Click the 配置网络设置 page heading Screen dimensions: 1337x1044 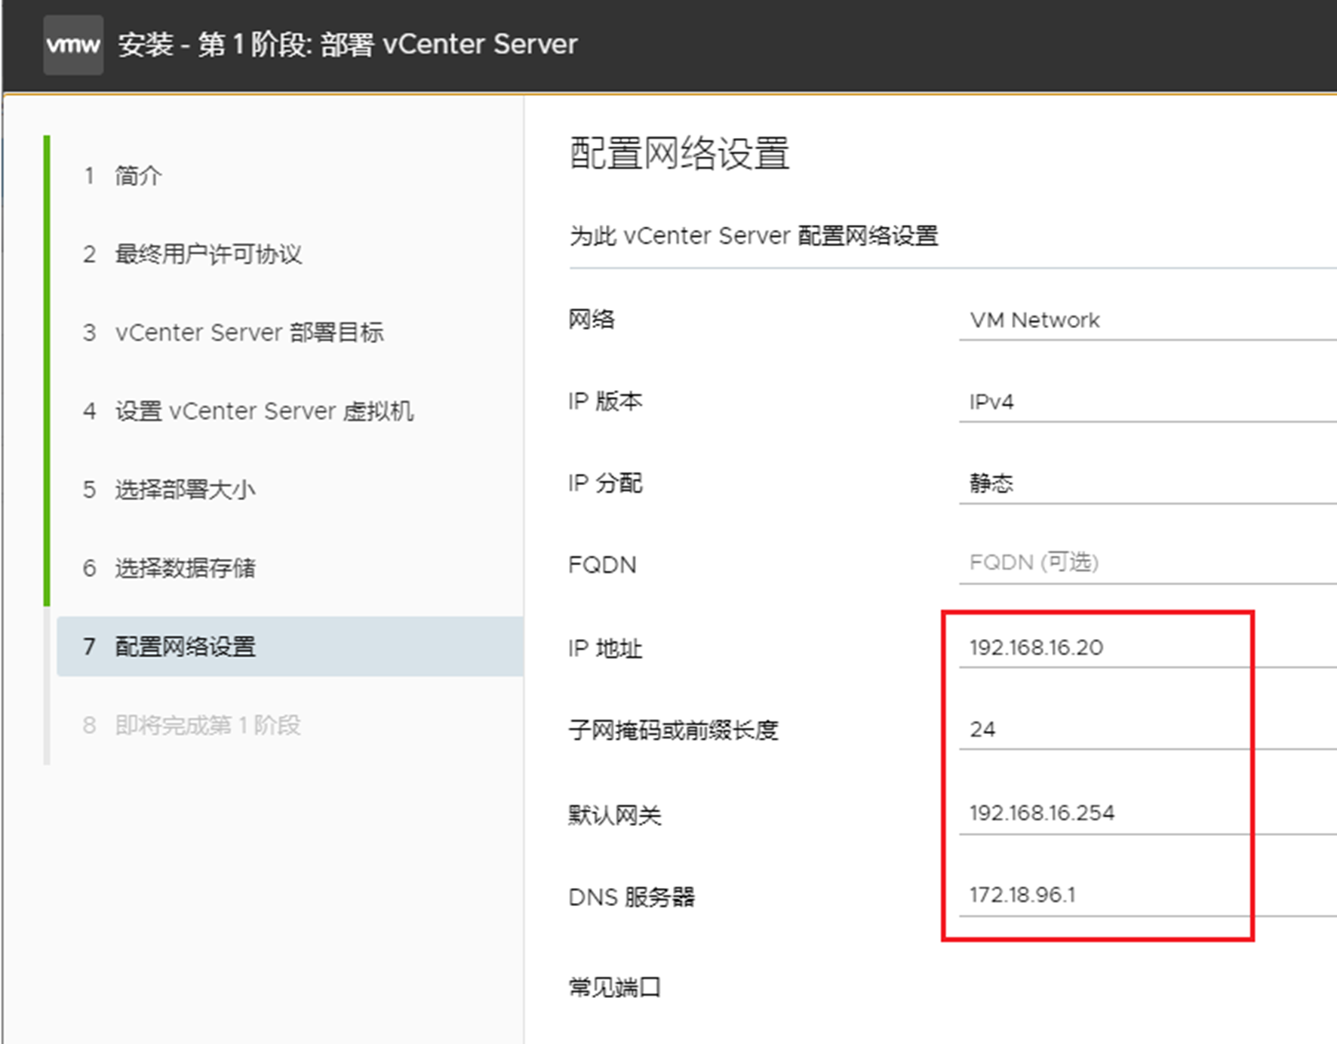pos(679,154)
